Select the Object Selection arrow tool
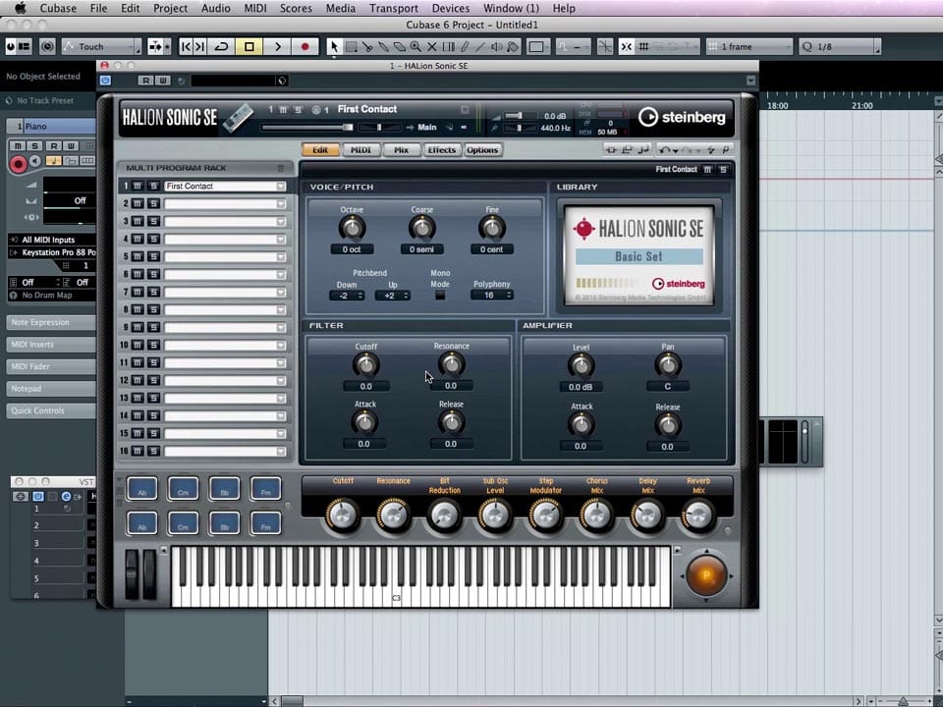The height and width of the screenshot is (707, 943). [334, 46]
